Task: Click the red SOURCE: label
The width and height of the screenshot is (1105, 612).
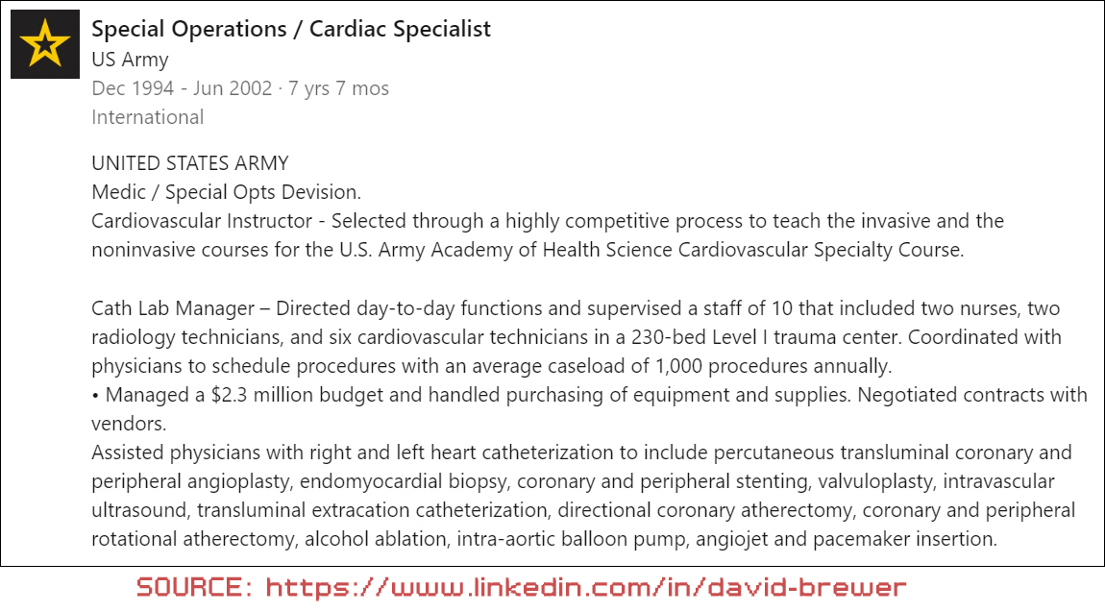Action: (x=193, y=586)
